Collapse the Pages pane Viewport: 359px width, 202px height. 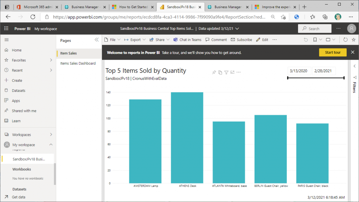(97, 40)
